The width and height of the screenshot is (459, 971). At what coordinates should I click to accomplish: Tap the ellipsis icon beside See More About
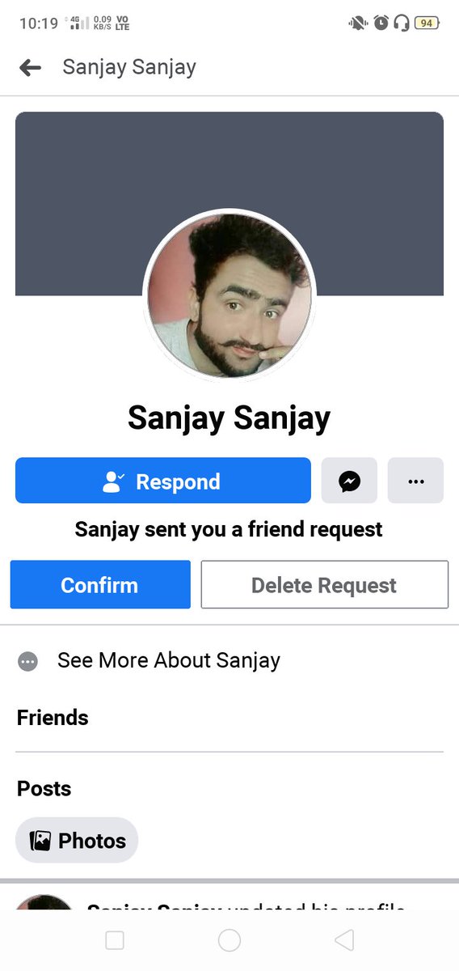[x=27, y=661]
